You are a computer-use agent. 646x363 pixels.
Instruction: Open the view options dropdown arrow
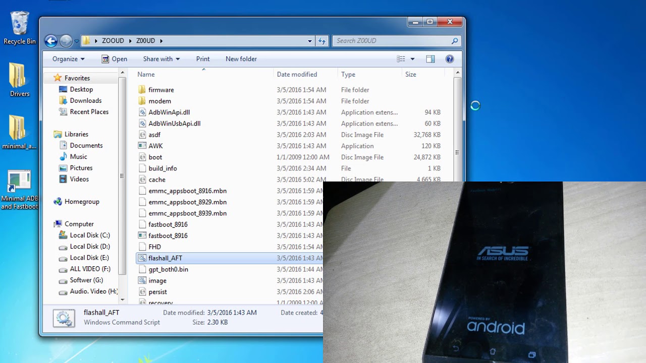click(x=412, y=59)
